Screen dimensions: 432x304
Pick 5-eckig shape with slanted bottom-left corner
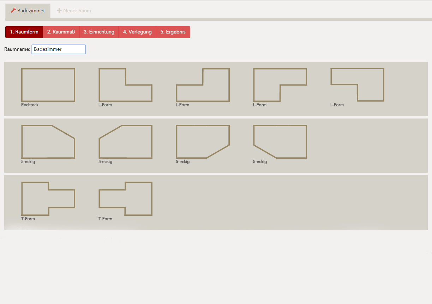tap(280, 142)
